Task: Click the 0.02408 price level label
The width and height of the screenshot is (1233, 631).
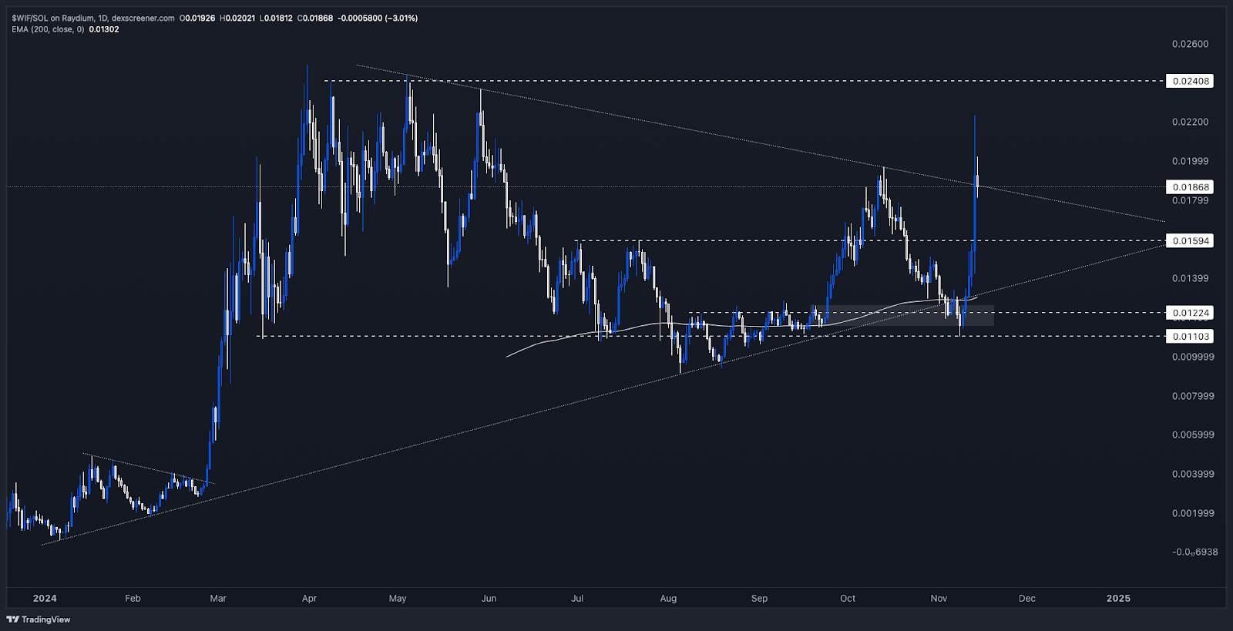Action: tap(1190, 81)
